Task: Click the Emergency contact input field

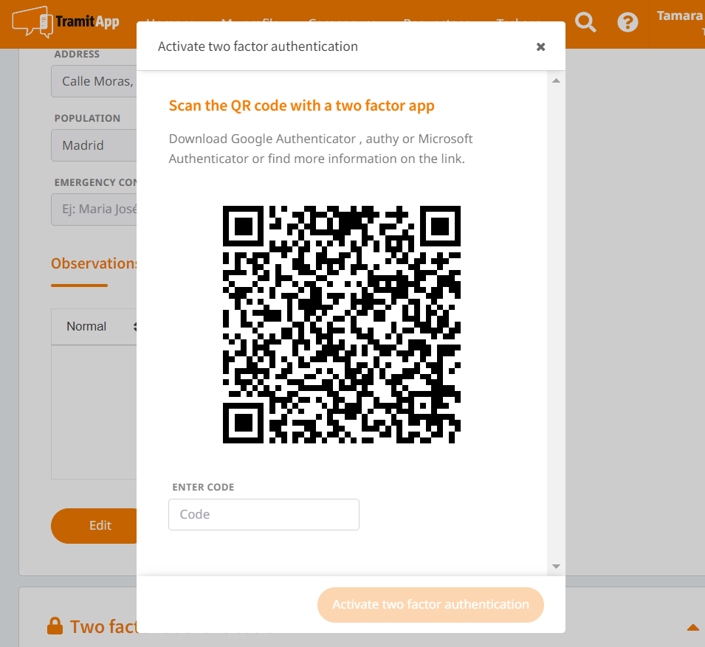Action: click(x=94, y=210)
